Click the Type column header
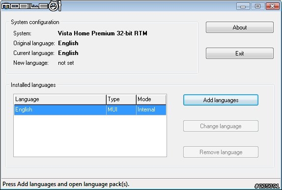This screenshot has width=282, height=190. point(121,99)
